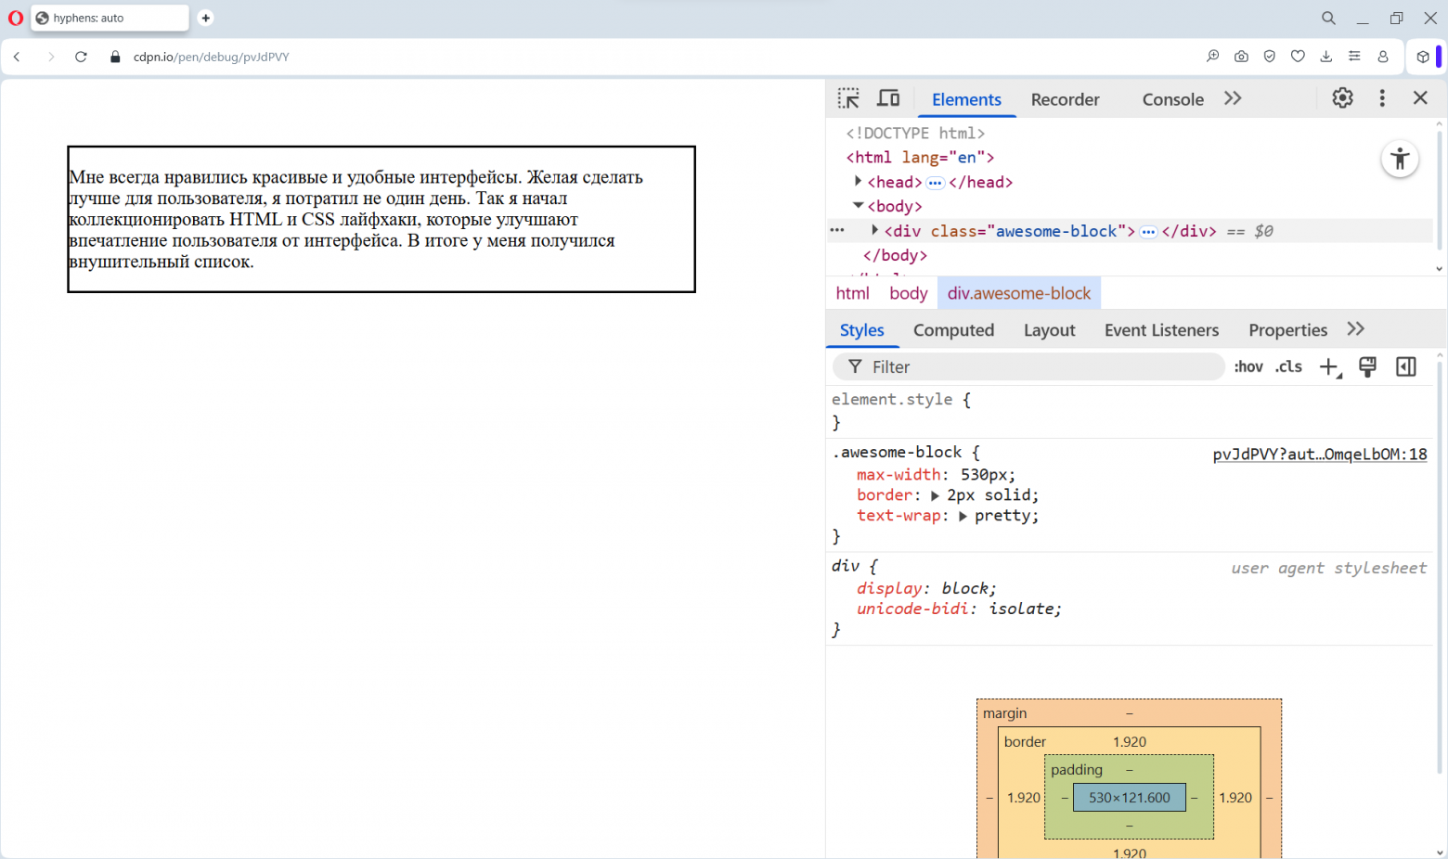This screenshot has height=859, width=1448.
Task: Expand the div awesome-block node
Action: tap(874, 230)
